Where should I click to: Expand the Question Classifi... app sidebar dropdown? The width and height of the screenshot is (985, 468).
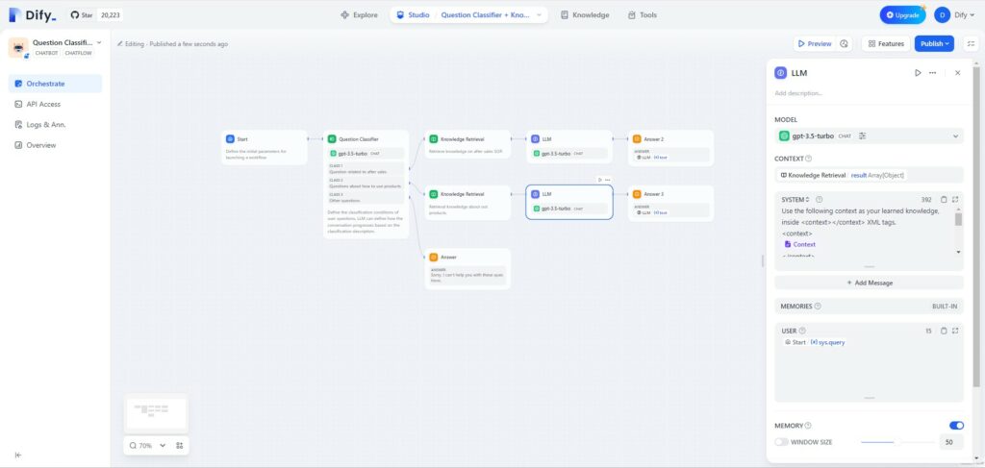click(99, 42)
